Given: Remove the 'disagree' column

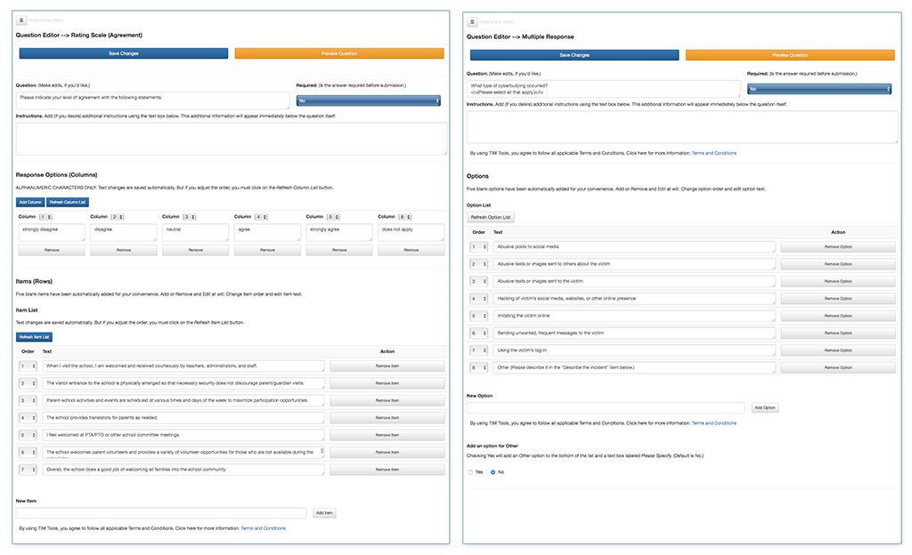Looking at the screenshot, I should tap(123, 250).
